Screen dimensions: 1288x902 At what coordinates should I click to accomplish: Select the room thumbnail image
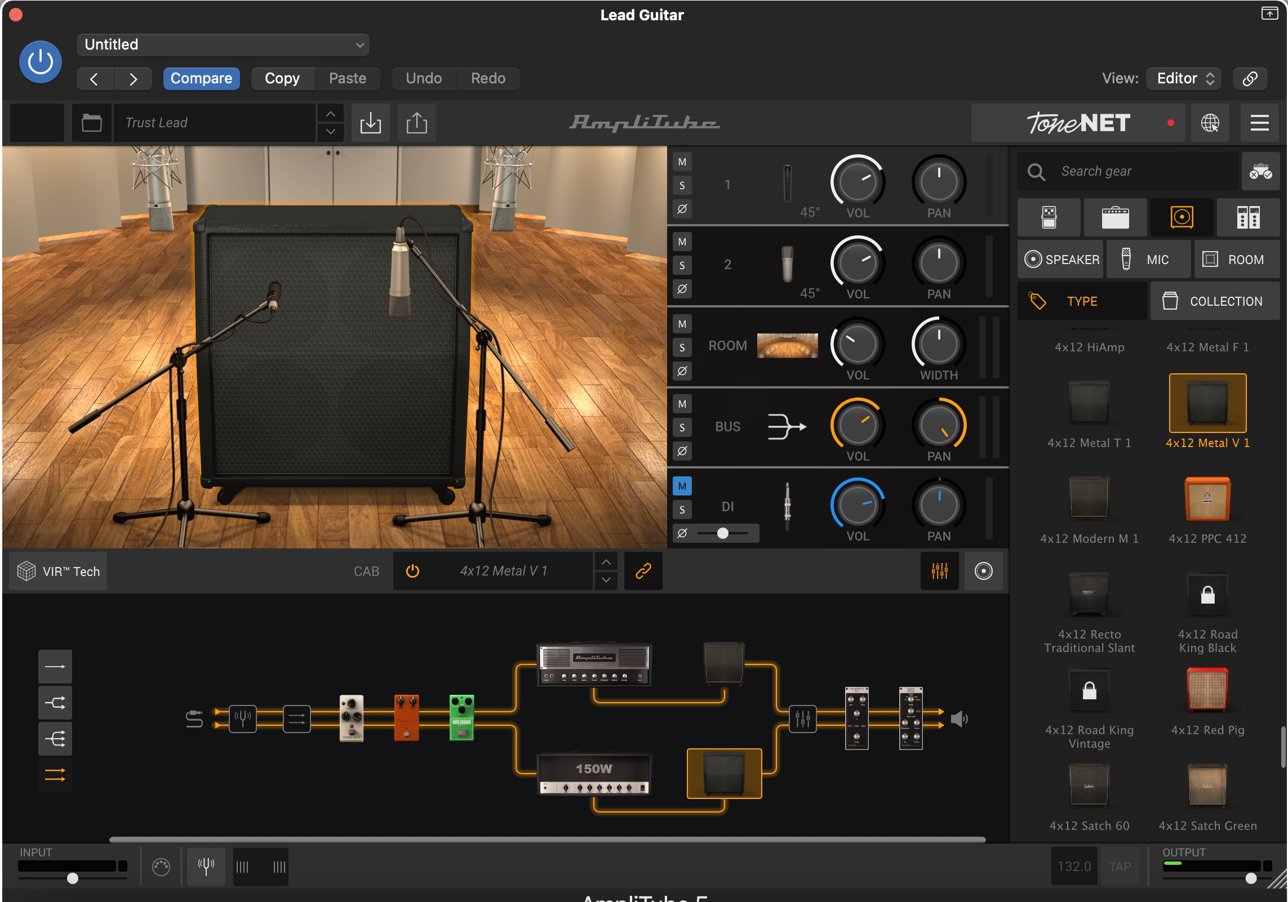787,345
